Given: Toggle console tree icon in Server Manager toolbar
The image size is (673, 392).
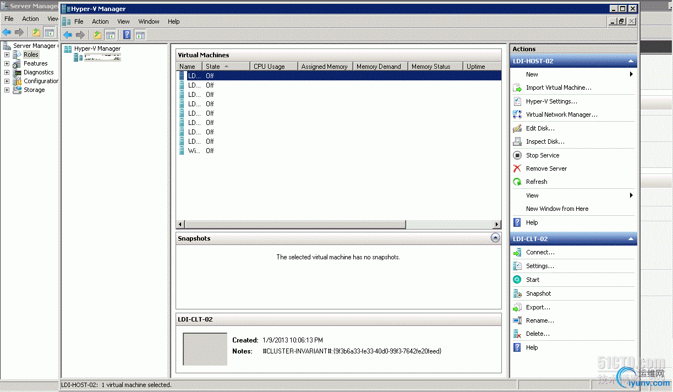Looking at the screenshot, I should click(50, 32).
